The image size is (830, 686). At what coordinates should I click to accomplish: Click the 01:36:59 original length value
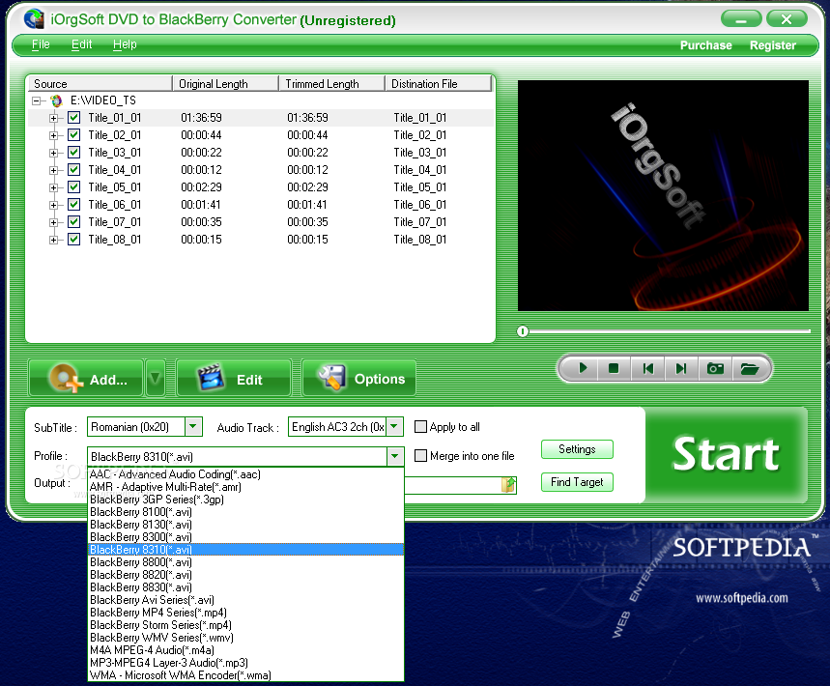pos(201,118)
